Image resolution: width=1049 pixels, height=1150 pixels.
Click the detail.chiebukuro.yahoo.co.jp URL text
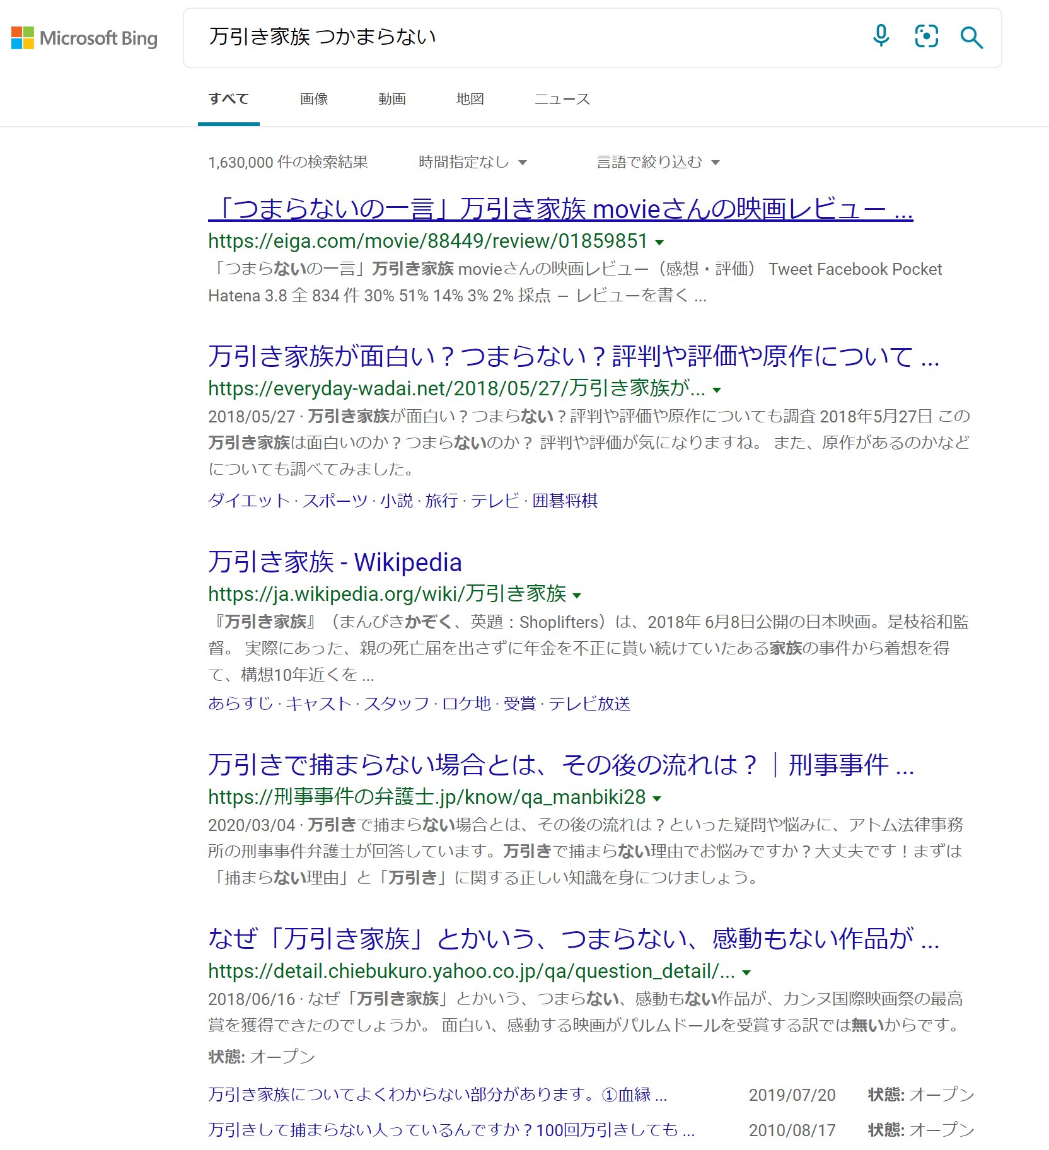[472, 971]
